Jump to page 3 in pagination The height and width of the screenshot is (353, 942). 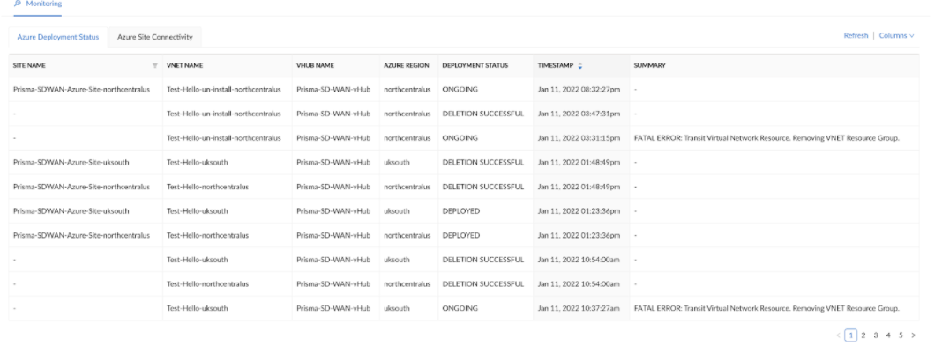pos(875,335)
